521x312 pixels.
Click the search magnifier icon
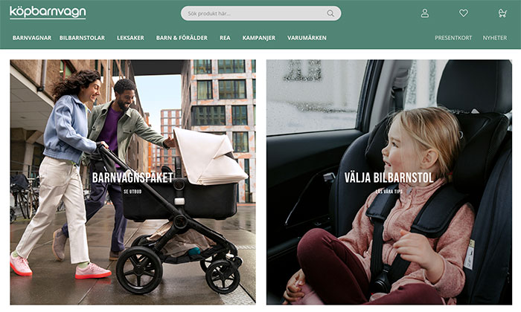click(x=330, y=13)
